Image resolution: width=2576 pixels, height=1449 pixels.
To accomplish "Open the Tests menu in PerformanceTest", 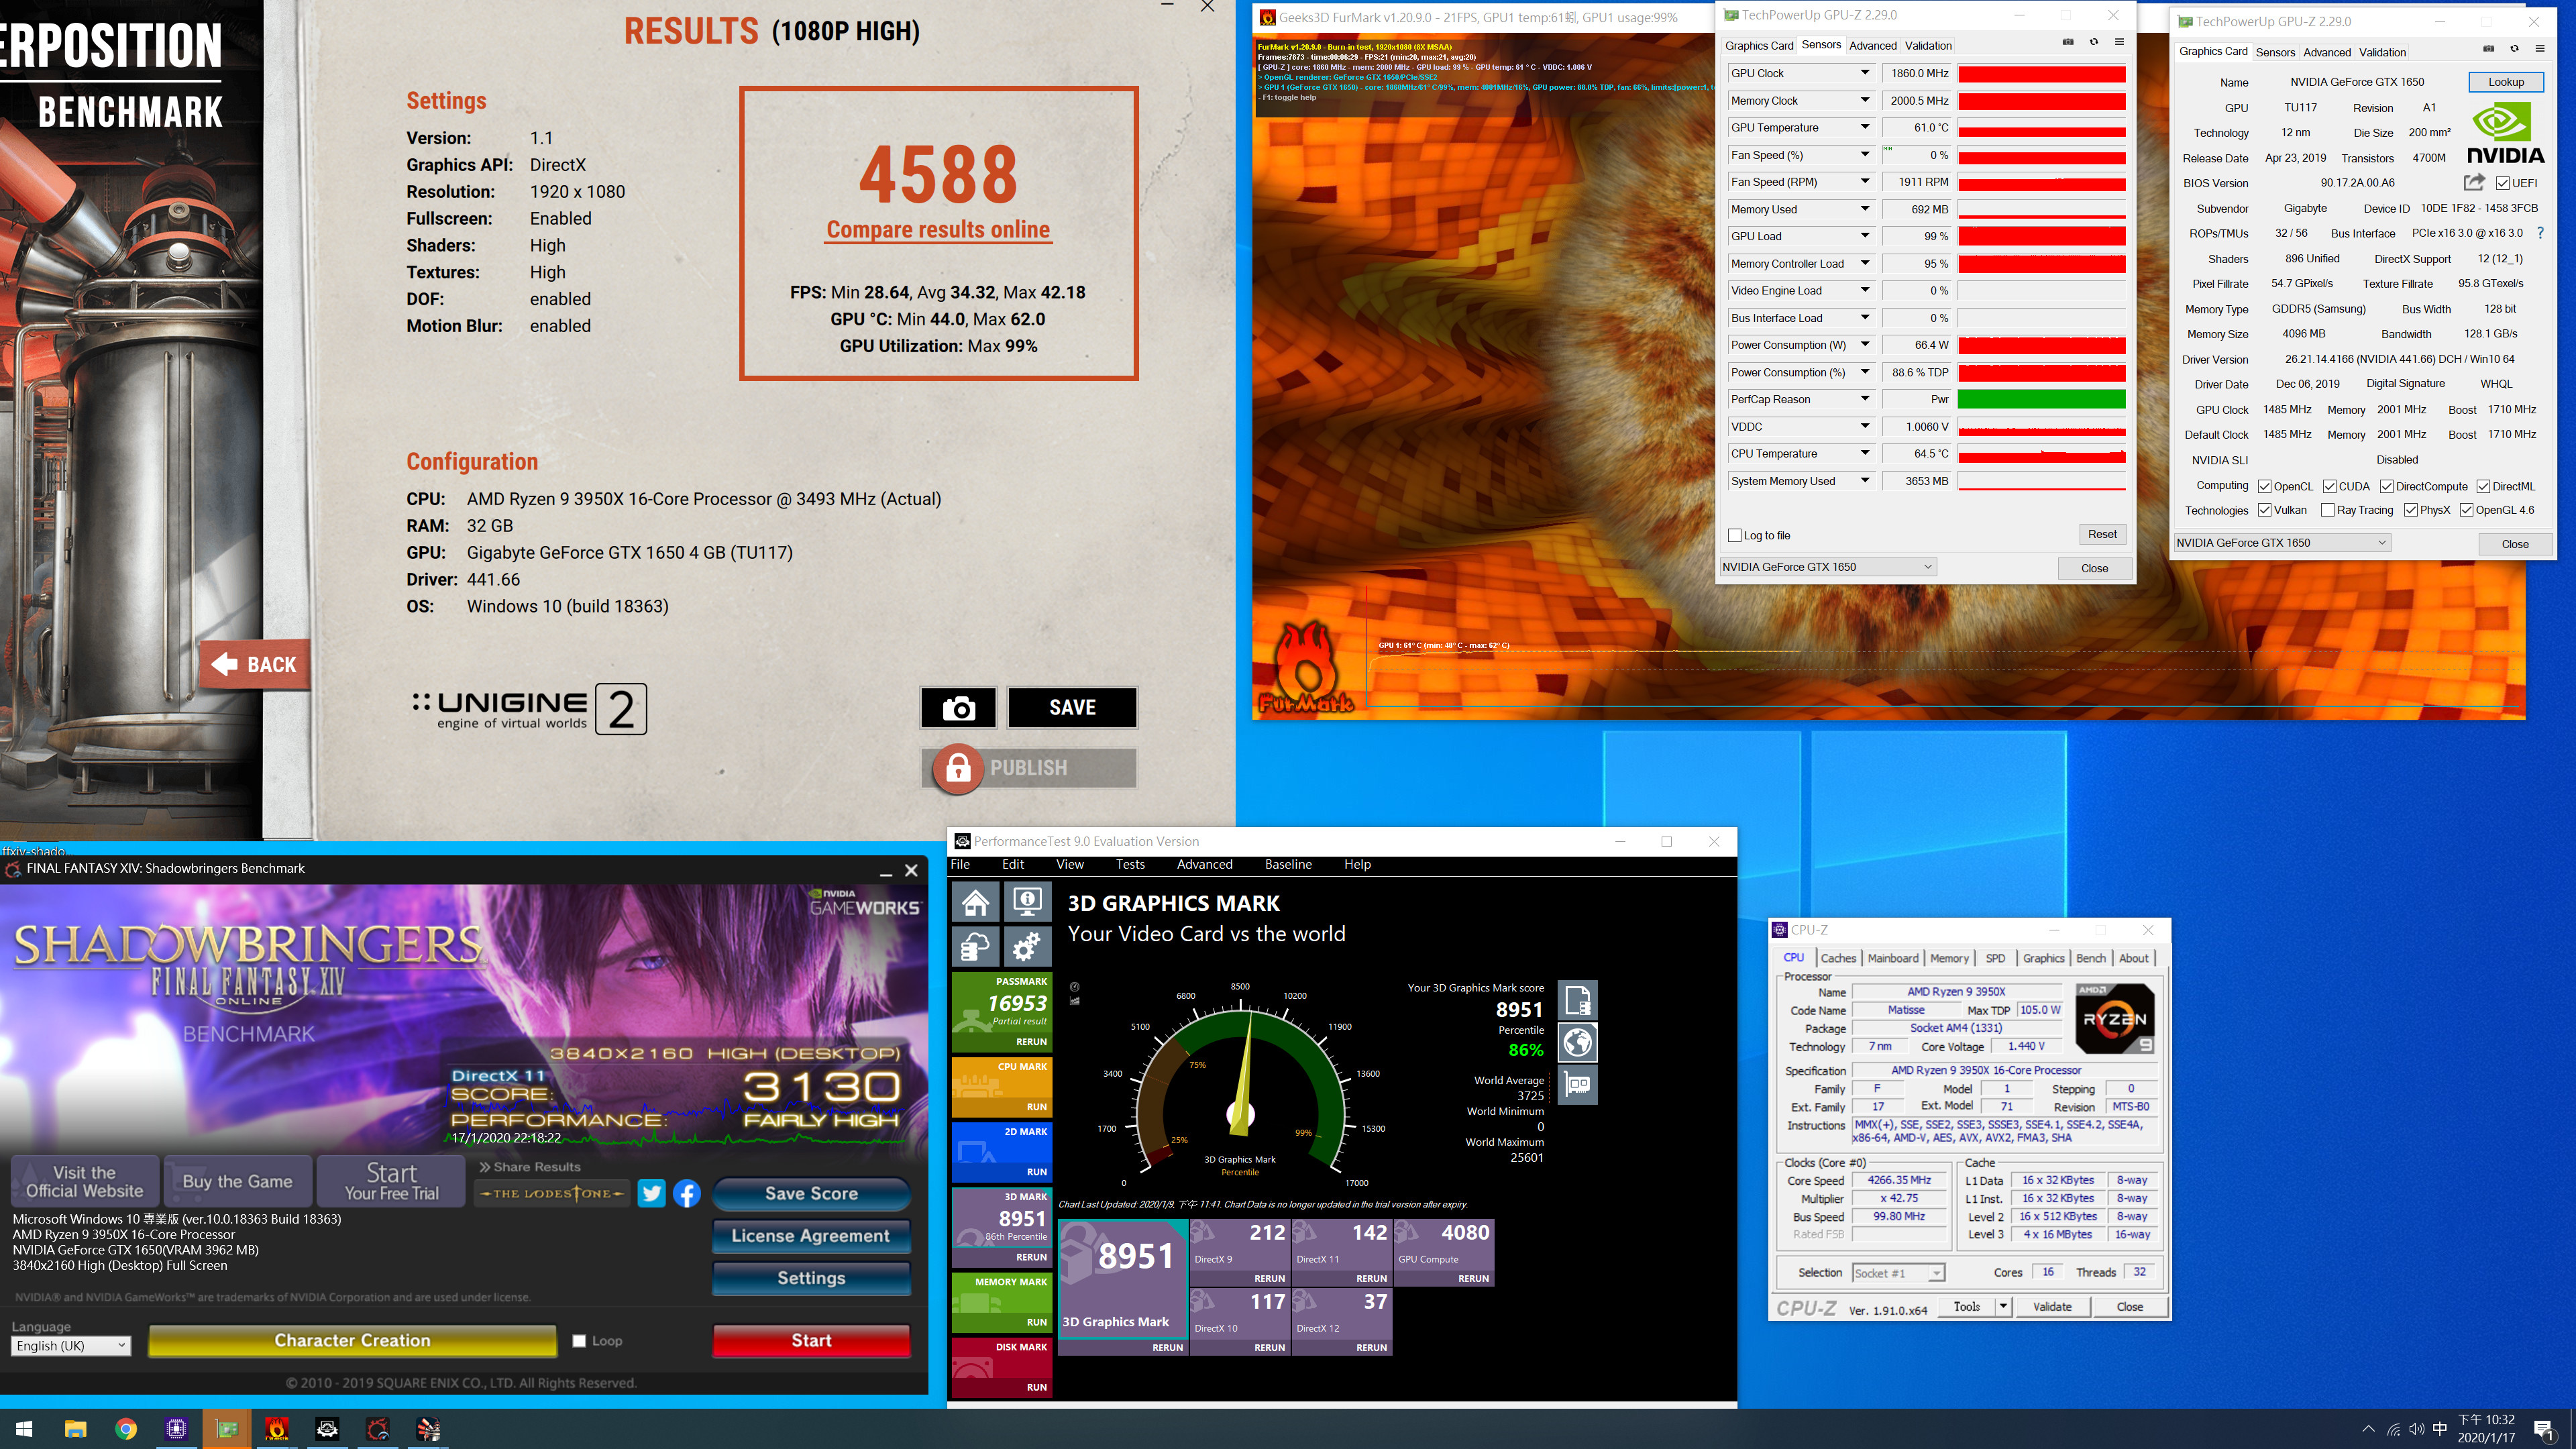I will (x=1130, y=864).
